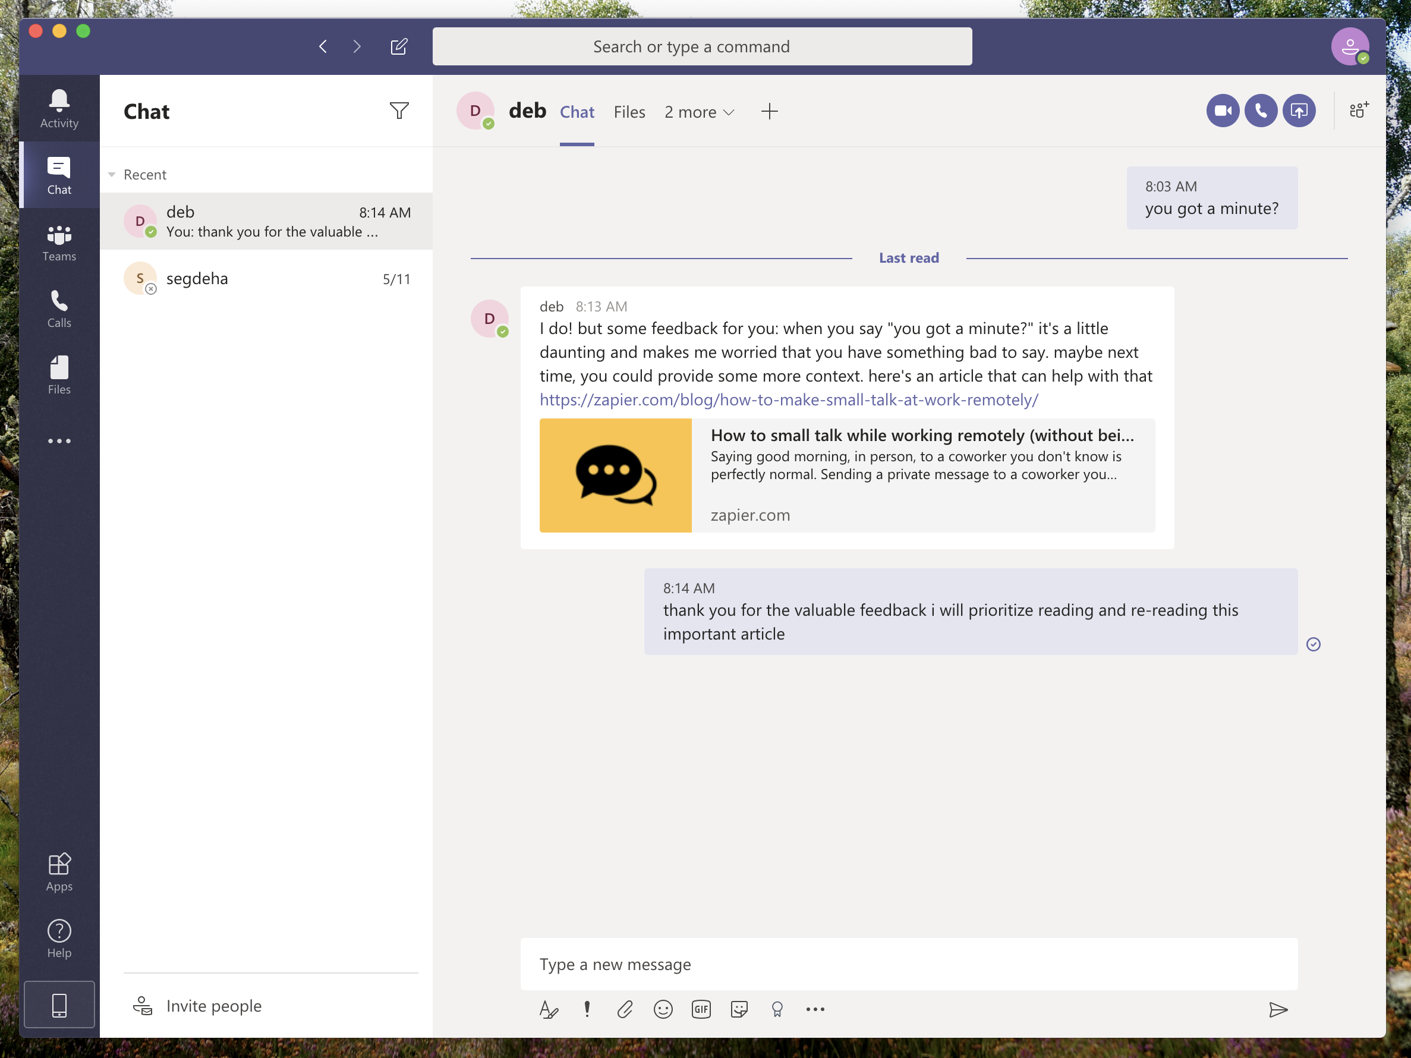This screenshot has width=1411, height=1058.
Task: Open Files in the sidebar
Action: (x=59, y=375)
